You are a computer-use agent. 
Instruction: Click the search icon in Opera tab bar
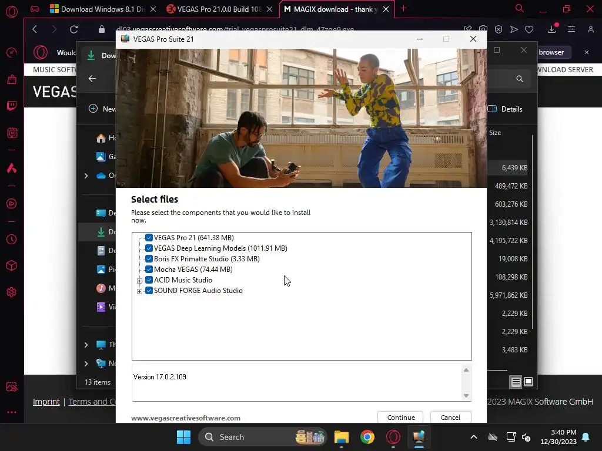click(x=519, y=8)
